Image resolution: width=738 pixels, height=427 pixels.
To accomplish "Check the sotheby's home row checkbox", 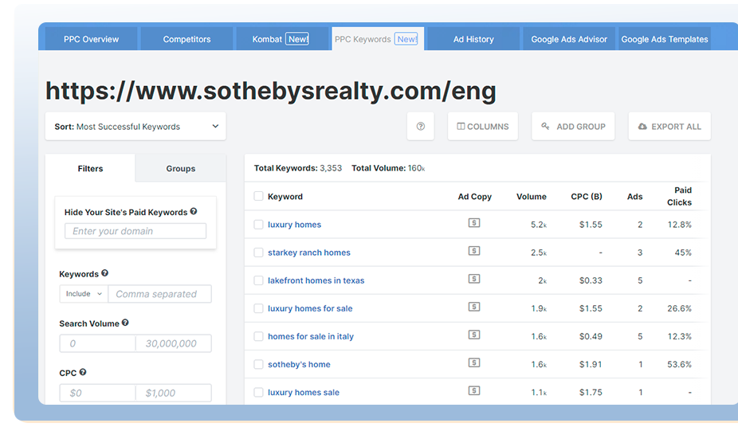I will click(258, 364).
